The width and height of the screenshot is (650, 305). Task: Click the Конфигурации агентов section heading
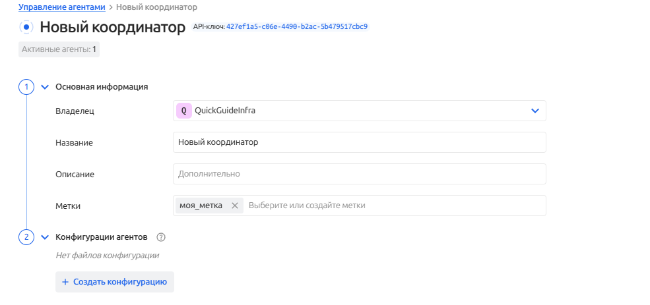pos(102,237)
